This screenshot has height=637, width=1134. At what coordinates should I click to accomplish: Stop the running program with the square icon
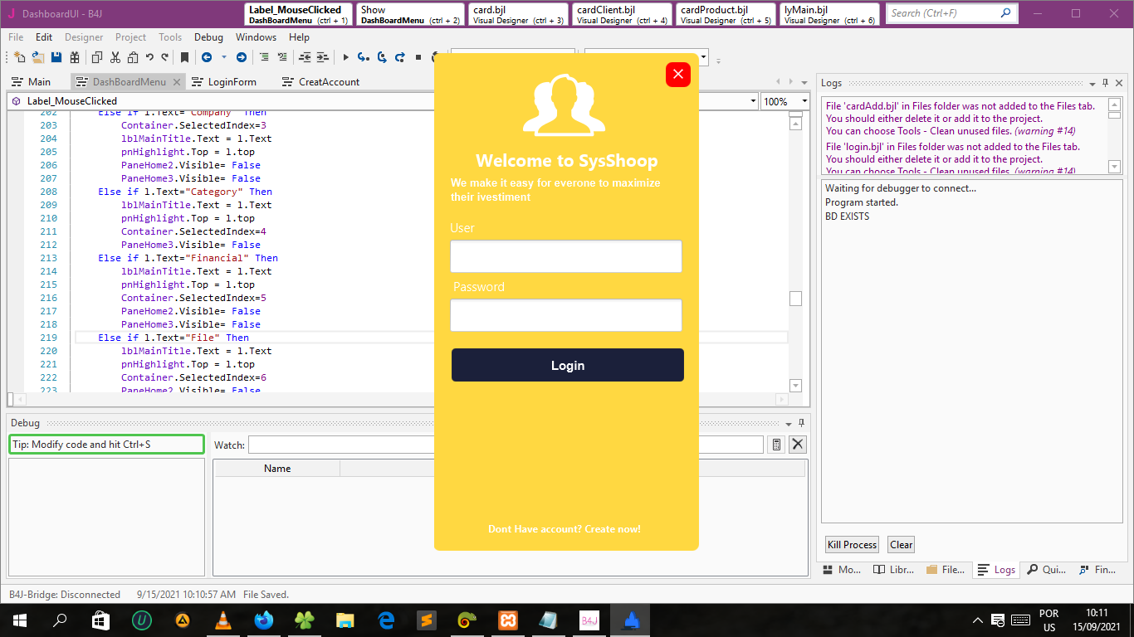(418, 57)
